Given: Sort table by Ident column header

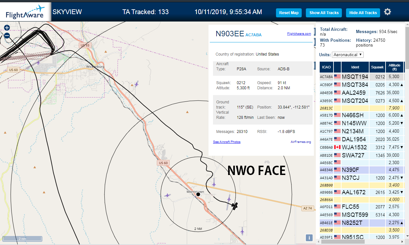Looking at the screenshot, I should coord(355,67).
